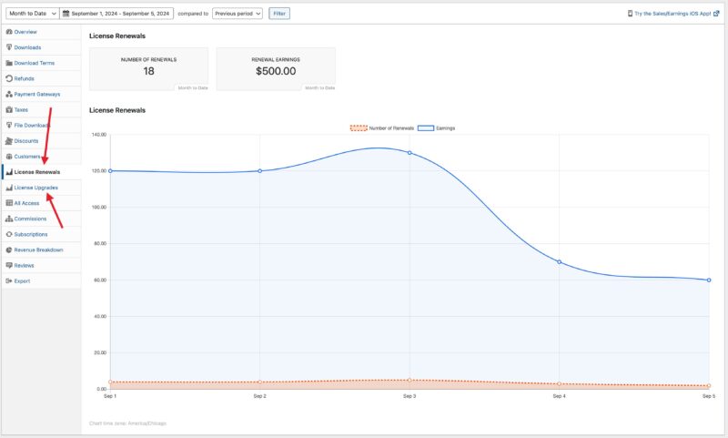The width and height of the screenshot is (728, 438).
Task: Click the Refunds arrow icon
Action: point(9,78)
